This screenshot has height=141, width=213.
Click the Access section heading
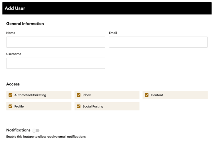point(13,84)
